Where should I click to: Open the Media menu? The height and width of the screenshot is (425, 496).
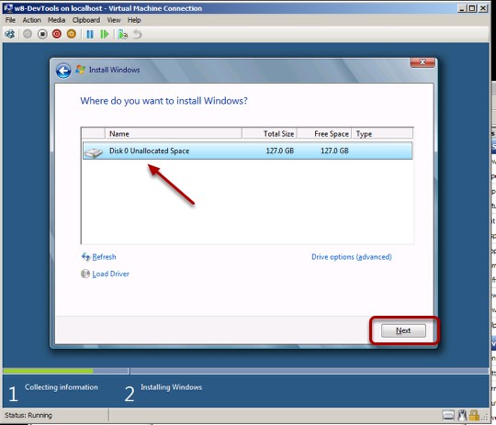click(56, 20)
